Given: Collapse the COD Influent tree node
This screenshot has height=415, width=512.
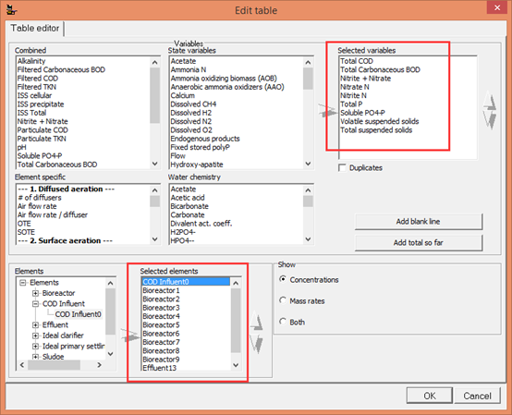Looking at the screenshot, I should pyautogui.click(x=35, y=304).
